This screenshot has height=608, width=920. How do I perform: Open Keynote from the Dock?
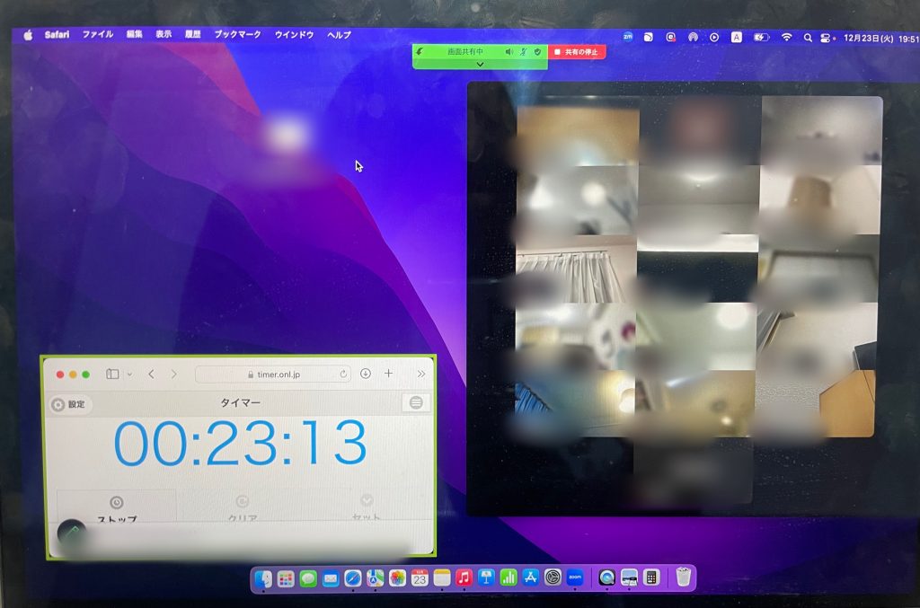click(x=486, y=578)
